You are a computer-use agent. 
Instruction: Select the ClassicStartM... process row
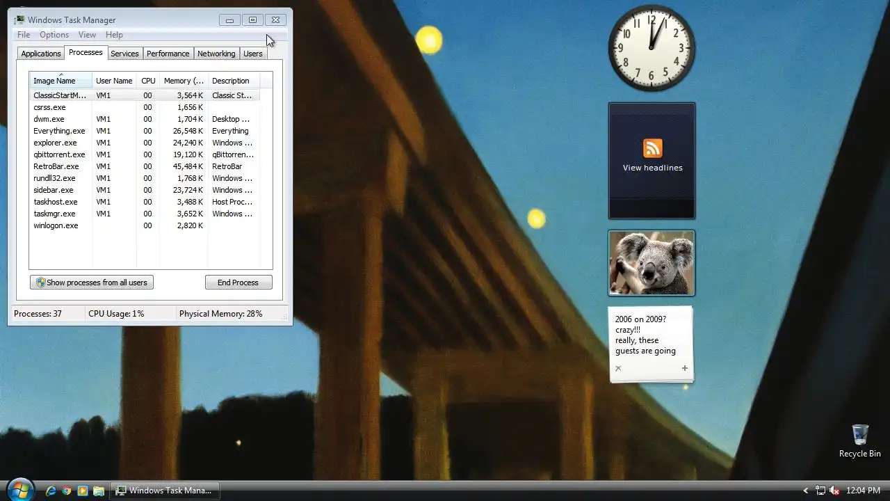click(x=145, y=95)
